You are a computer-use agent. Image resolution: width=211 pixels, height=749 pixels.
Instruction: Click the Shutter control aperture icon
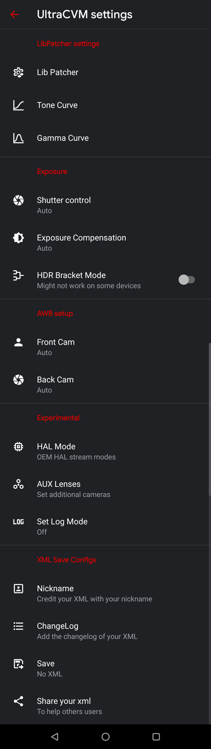[18, 200]
